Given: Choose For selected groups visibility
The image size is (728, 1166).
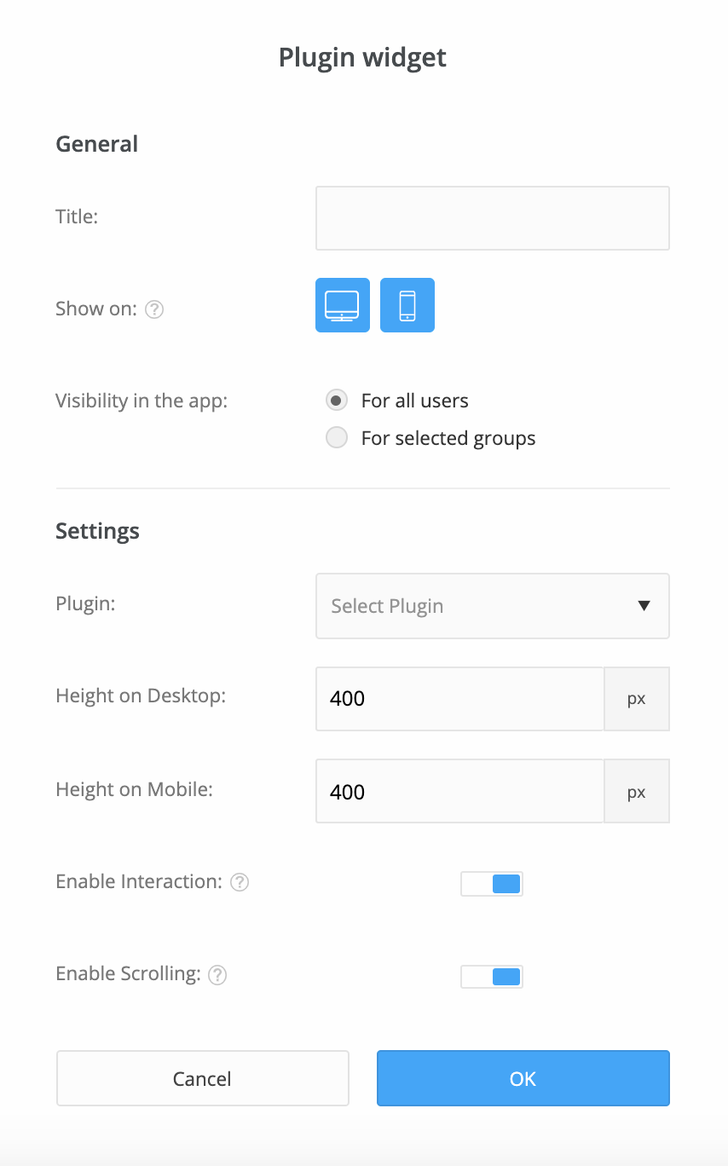Looking at the screenshot, I should [x=336, y=437].
